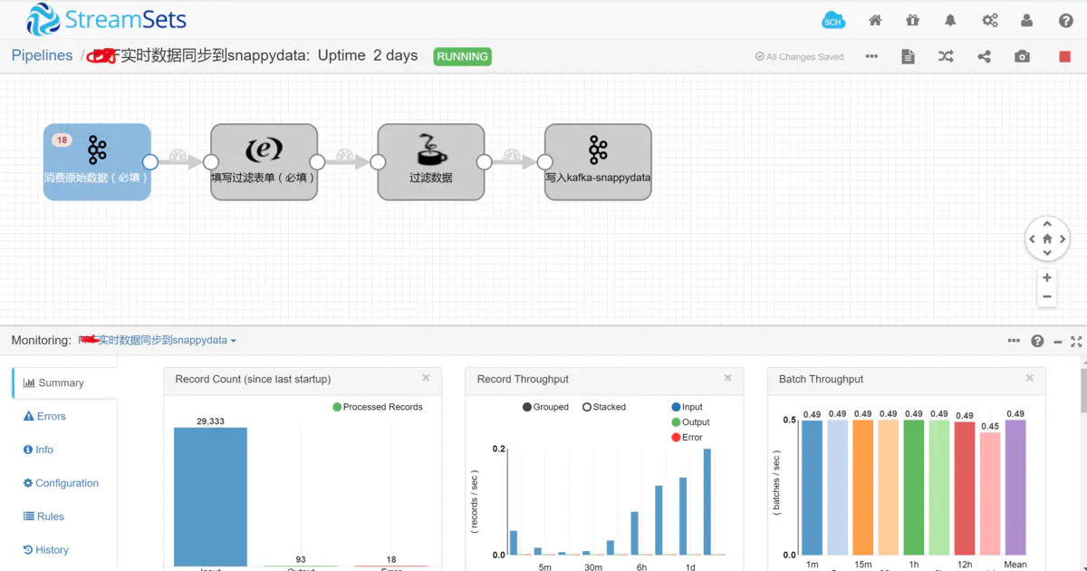Click the auto arrange shuffle icon
Screen dimensions: 1087x571
pos(946,56)
